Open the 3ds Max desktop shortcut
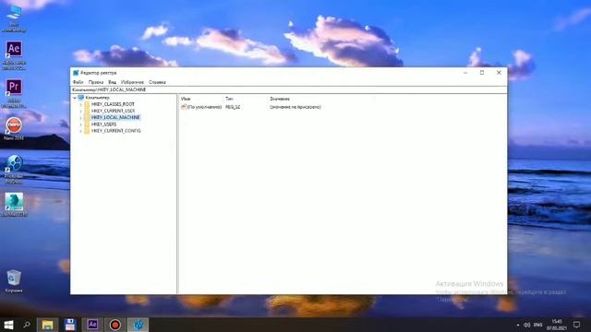Screen dimensions: 591x332 [x=14, y=205]
